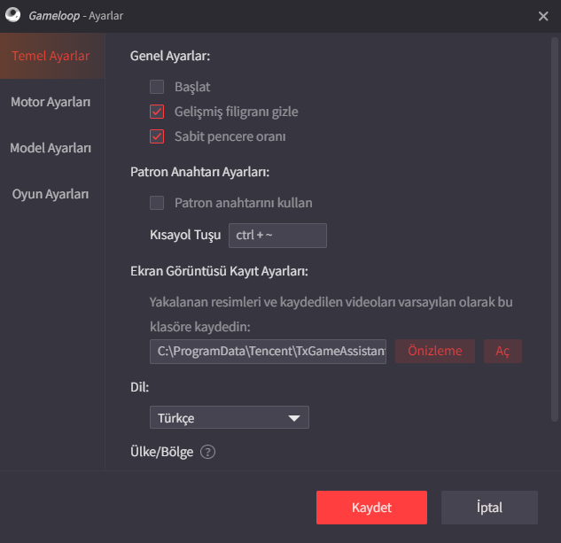Click the dropdown arrow in Dil selector
Screen dimensions: 561x543
tap(294, 418)
